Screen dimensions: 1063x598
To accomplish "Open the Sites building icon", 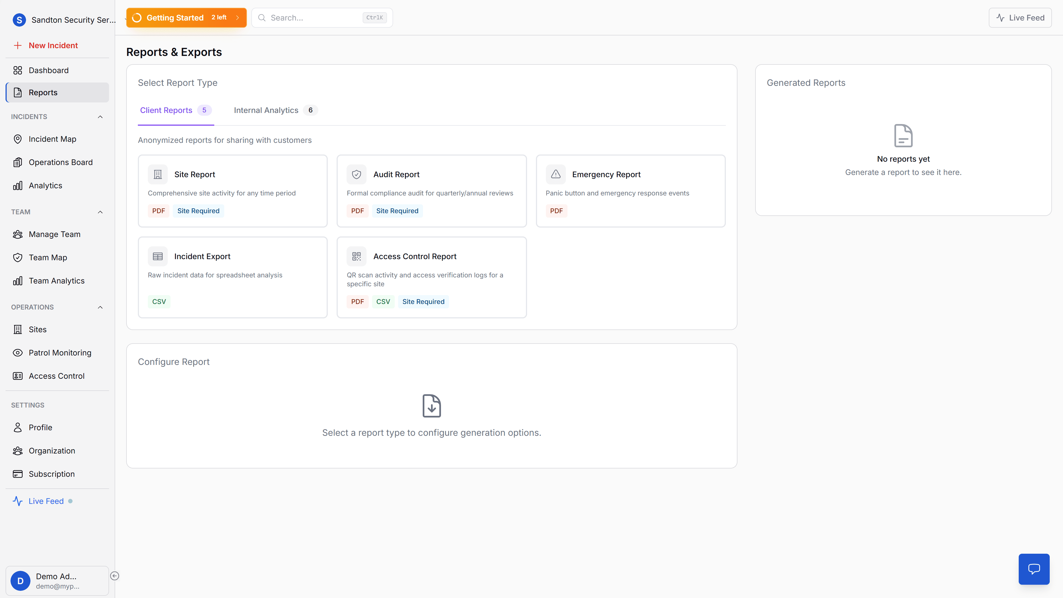I will 18,329.
